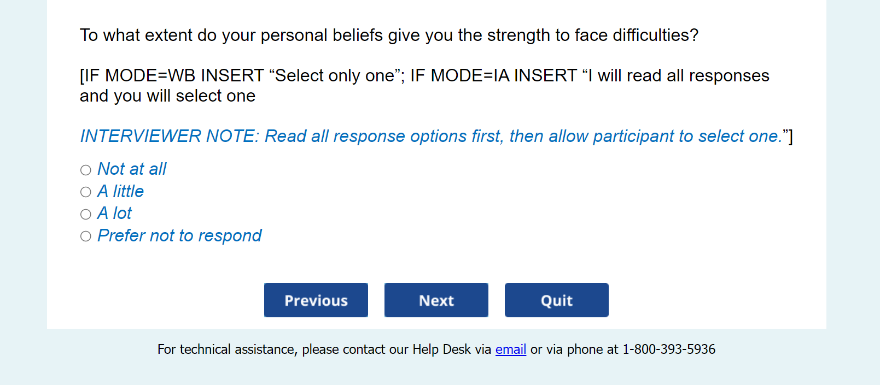Click the "For technical assistance" footer text
This screenshot has height=385, width=880.
227,350
